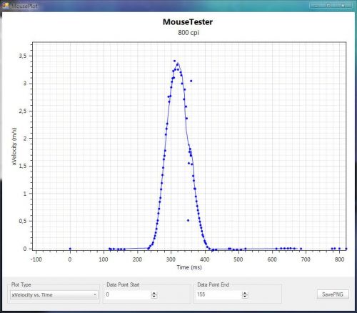357x313 pixels.
Task: Maximize the MousePlot window
Action: pyautogui.click(x=328, y=5)
